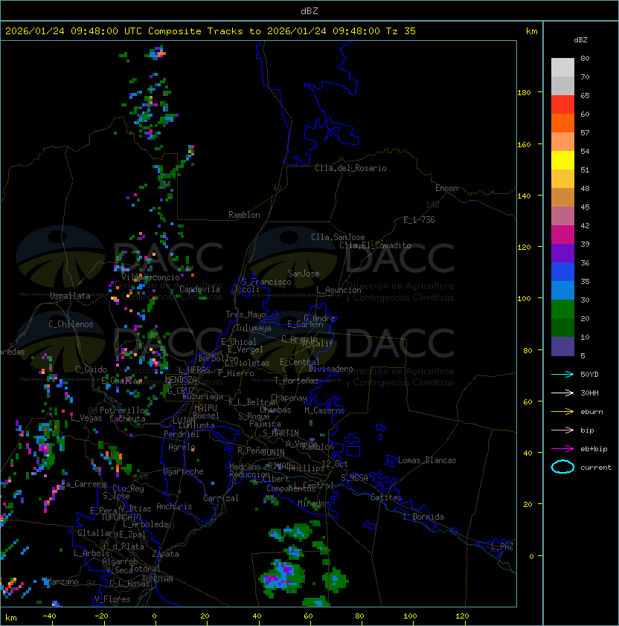
Task: Click the '-40' horizontal axis tick label
Action: (49, 616)
